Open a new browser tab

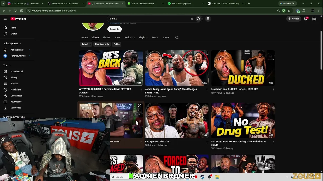tap(249, 4)
